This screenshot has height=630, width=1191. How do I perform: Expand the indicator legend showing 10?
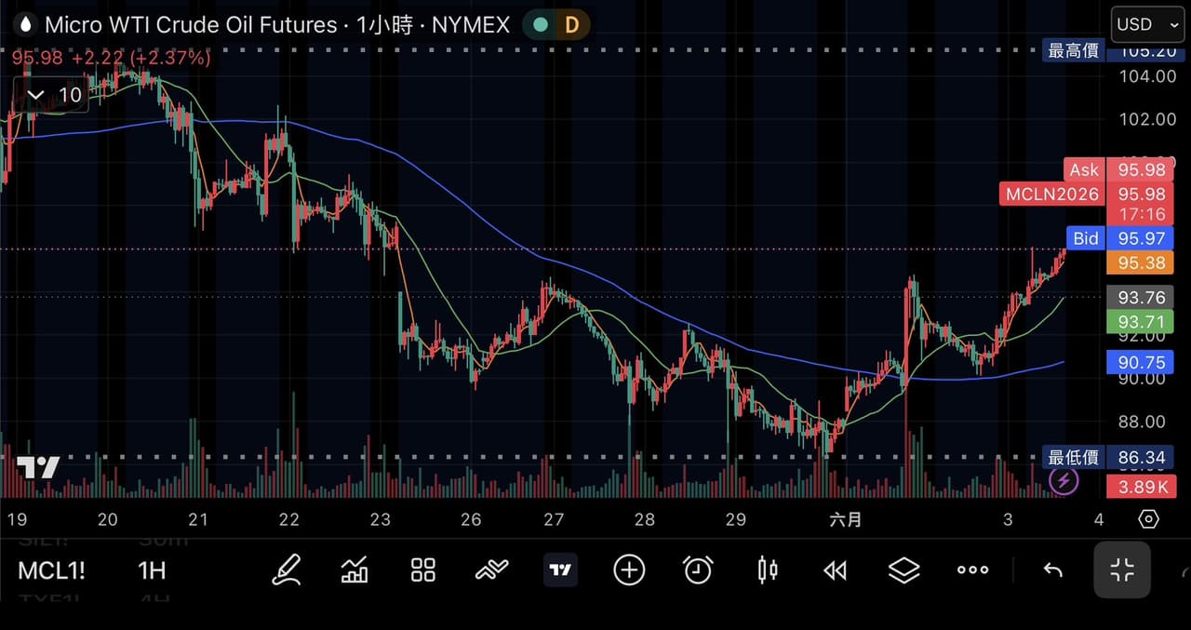(51, 95)
